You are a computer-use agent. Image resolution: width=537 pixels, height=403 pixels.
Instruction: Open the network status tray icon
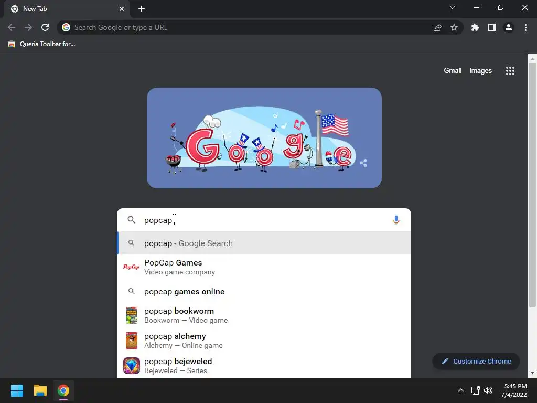click(x=475, y=390)
